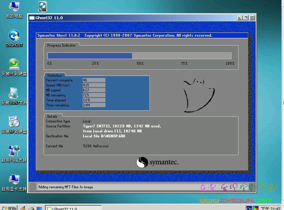Click the 50% progress label
This screenshot has width=284, height=210.
(x=140, y=63)
